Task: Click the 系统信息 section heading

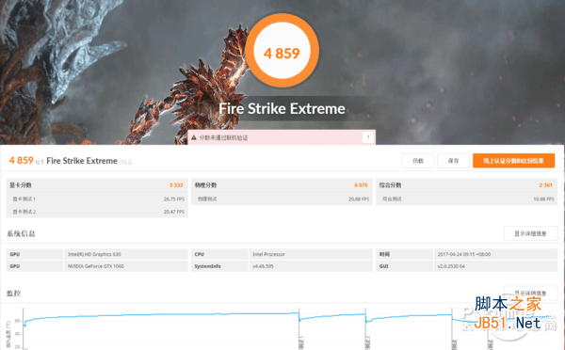Action: click(21, 233)
